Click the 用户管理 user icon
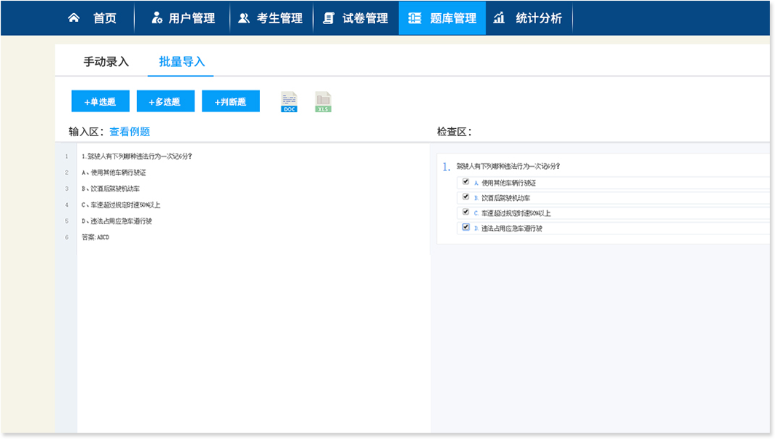The width and height of the screenshot is (775, 439). pos(157,18)
